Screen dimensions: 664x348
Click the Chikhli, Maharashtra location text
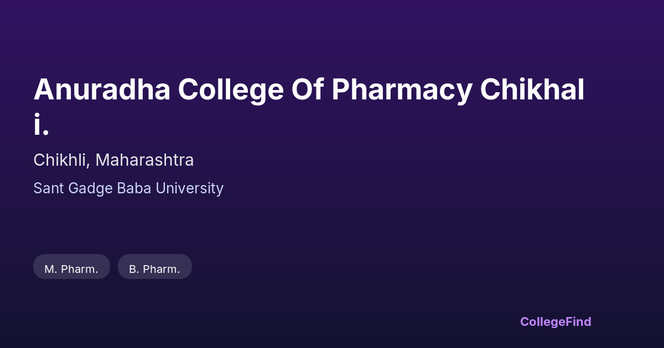pos(113,160)
